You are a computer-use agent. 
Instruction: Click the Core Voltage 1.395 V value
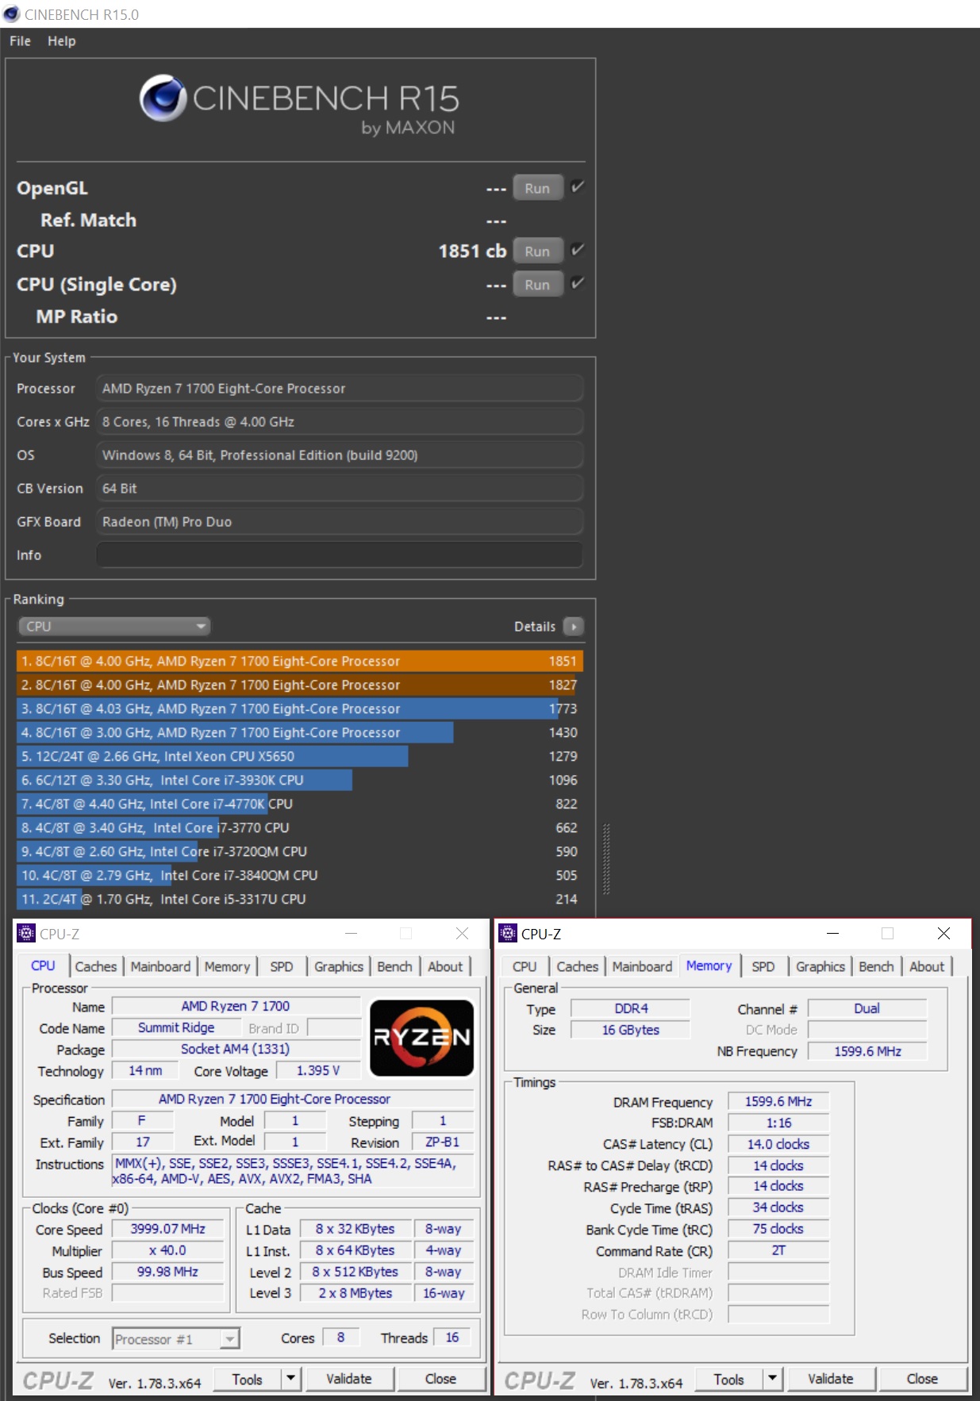(x=318, y=1071)
